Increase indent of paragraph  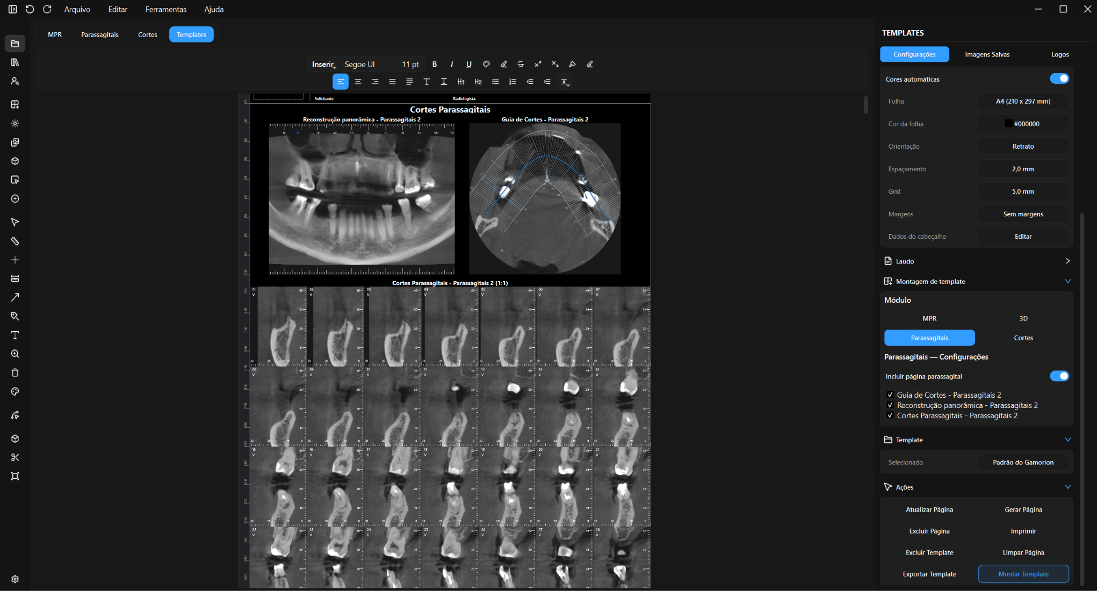[547, 82]
